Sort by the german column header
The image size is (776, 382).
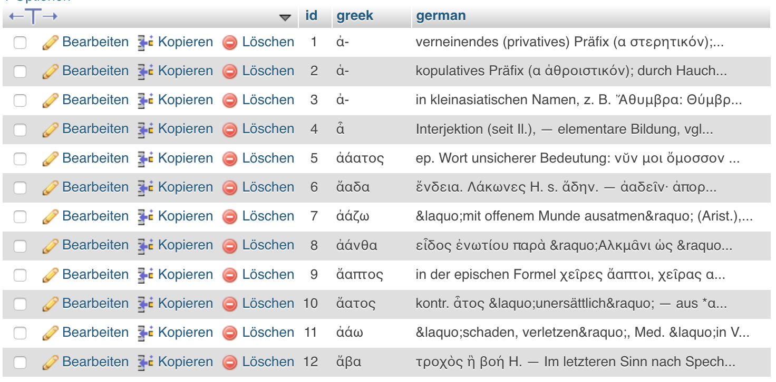point(441,16)
